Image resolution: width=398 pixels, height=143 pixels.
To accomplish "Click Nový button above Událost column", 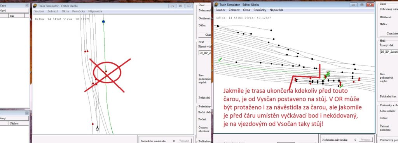I will (14, 118).
